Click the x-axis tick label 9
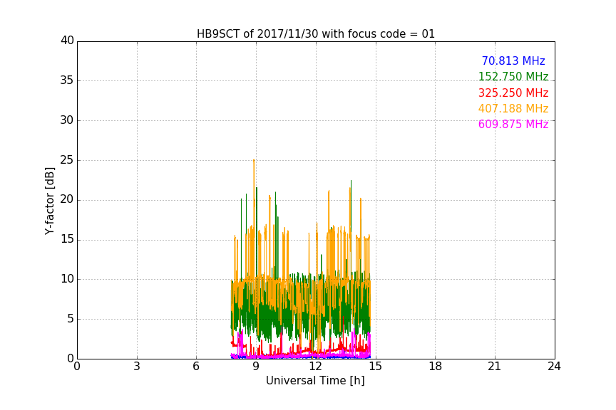616x410 pixels. coord(256,367)
